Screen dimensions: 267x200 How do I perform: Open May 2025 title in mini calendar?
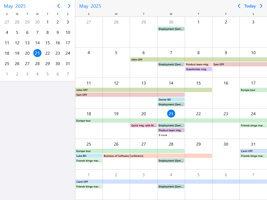(x=15, y=6)
